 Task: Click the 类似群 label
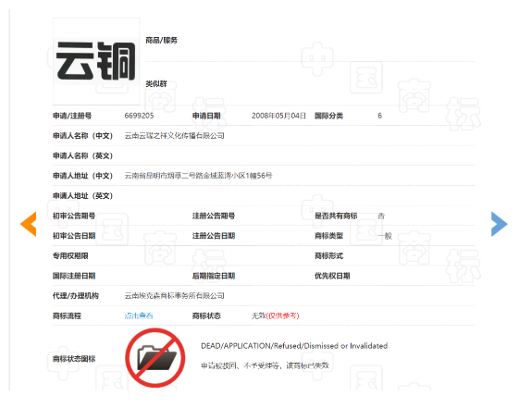[x=156, y=84]
